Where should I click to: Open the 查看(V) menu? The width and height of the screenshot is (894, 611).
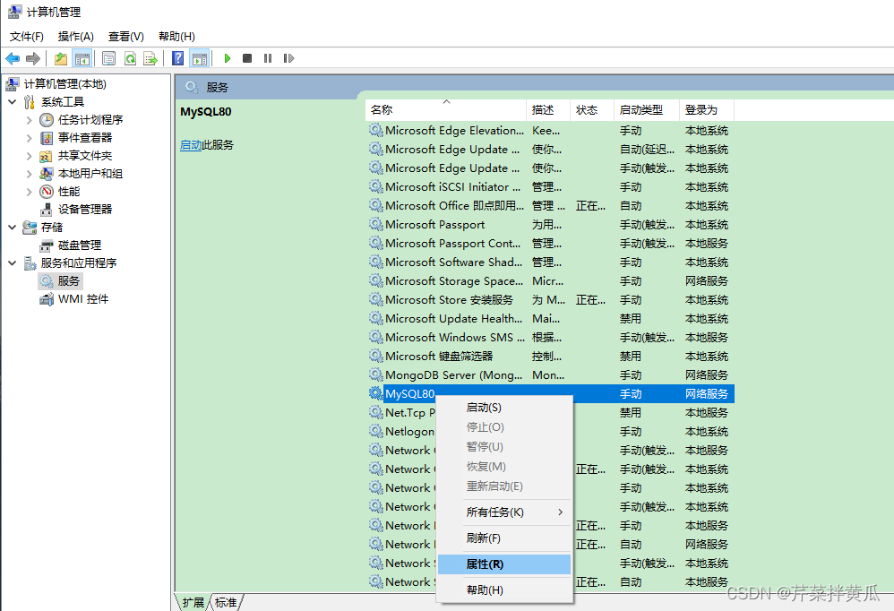pos(126,37)
